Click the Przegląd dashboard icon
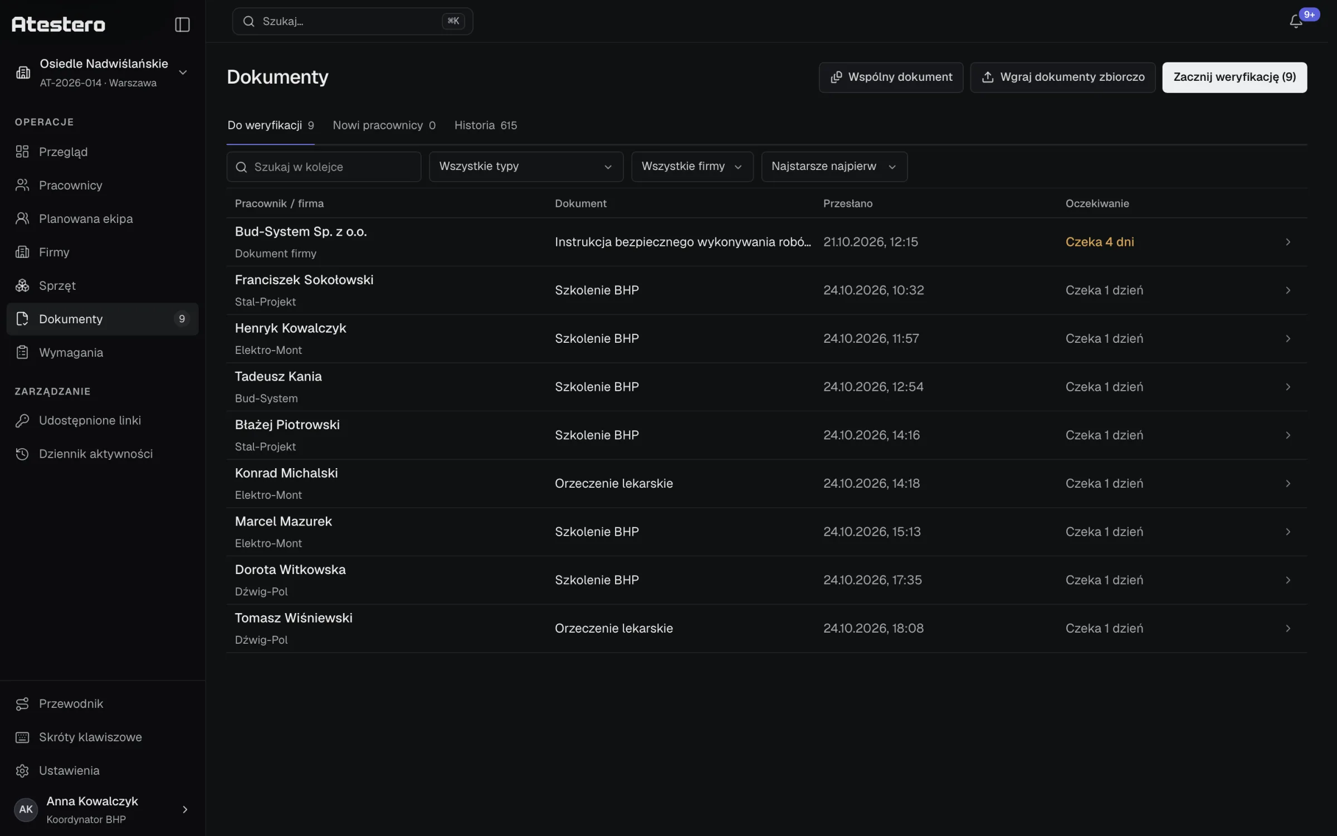 click(22, 152)
